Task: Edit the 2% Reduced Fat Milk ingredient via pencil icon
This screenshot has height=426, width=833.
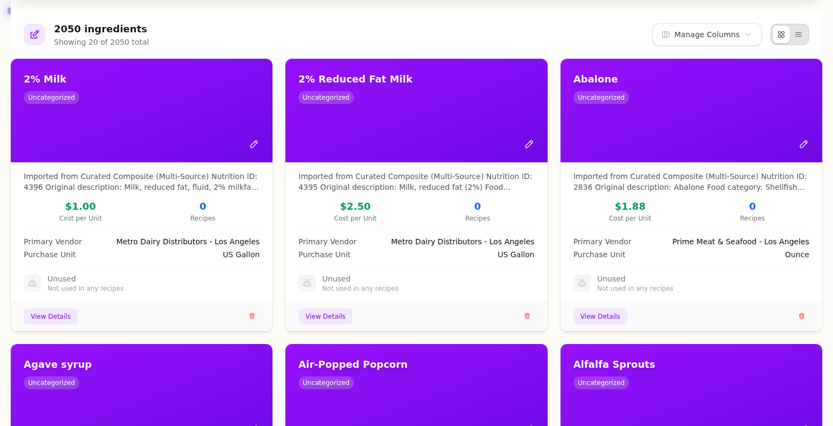Action: pyautogui.click(x=529, y=144)
